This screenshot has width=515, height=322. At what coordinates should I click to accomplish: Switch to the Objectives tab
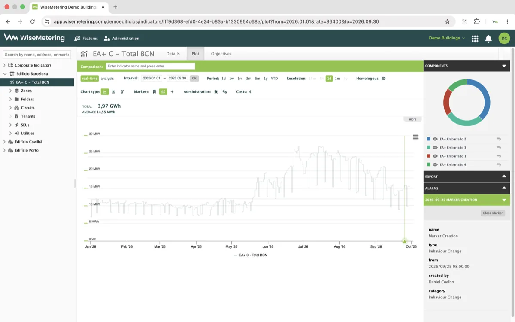[221, 54]
